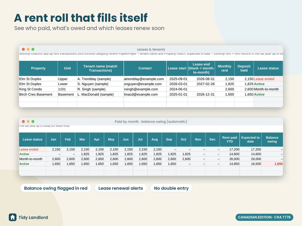Click the Tidy Landlord house logo icon
The height and width of the screenshot is (226, 302).
13,217
